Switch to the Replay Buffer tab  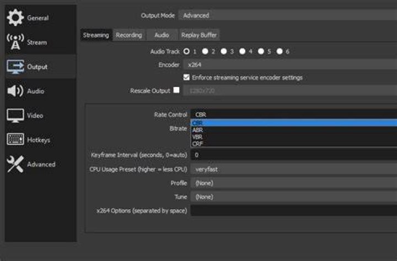199,35
